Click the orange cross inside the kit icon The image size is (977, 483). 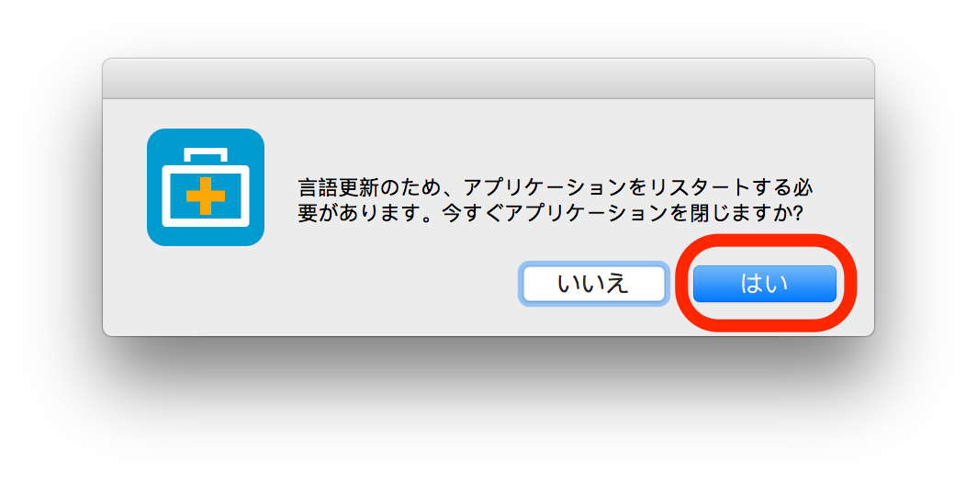[x=206, y=196]
